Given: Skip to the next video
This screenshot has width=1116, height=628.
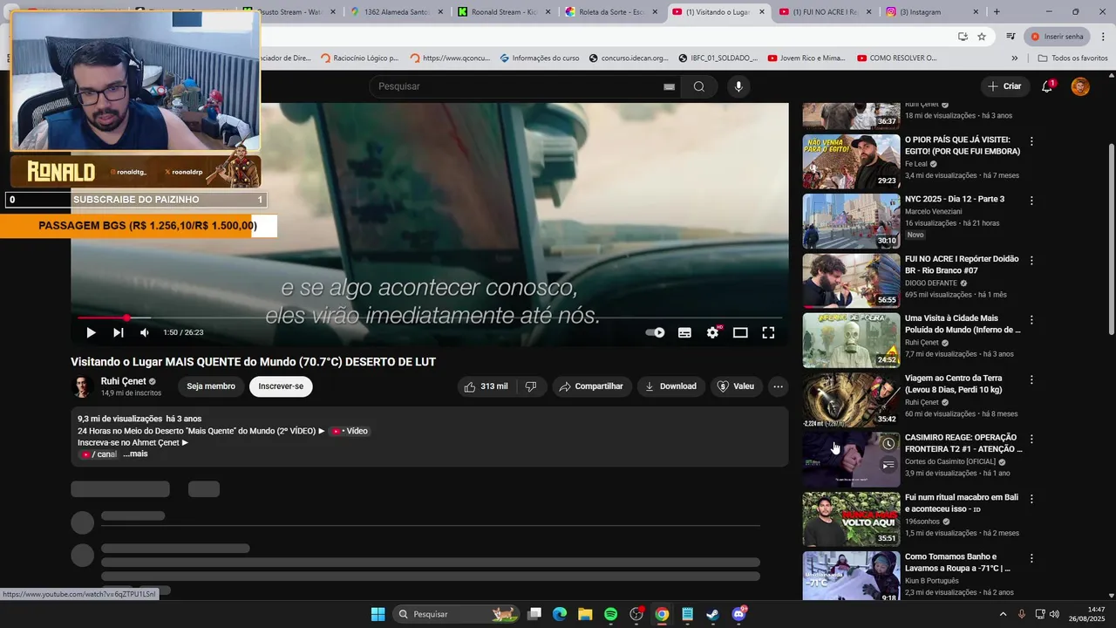Looking at the screenshot, I should [118, 332].
